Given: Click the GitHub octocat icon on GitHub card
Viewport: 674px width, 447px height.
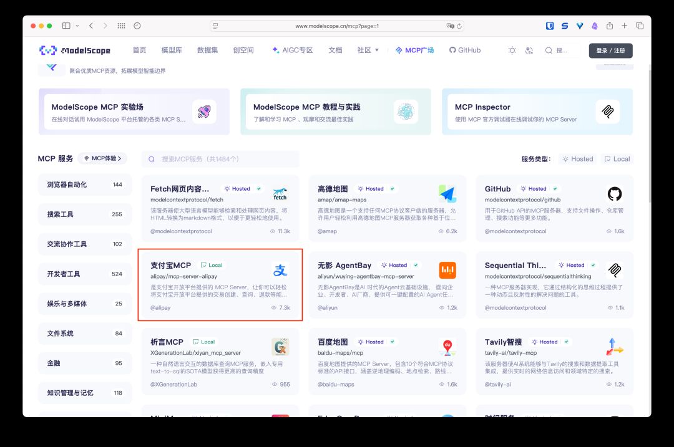Looking at the screenshot, I should click(x=615, y=193).
